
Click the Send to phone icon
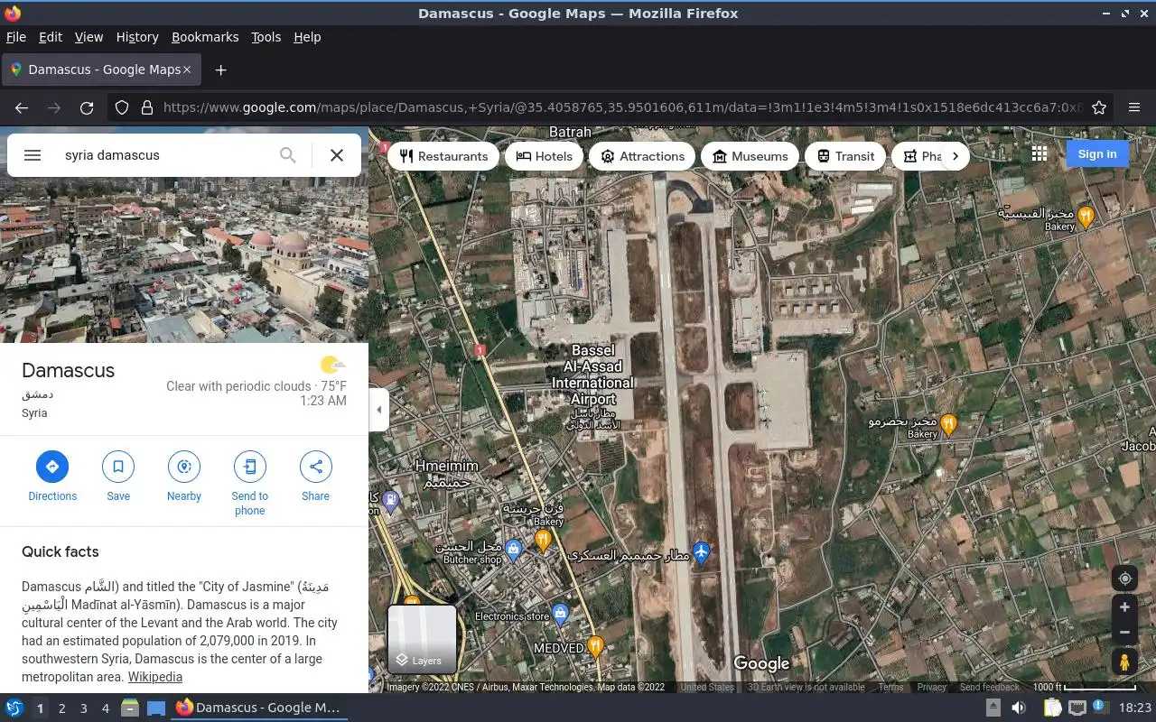pos(250,467)
